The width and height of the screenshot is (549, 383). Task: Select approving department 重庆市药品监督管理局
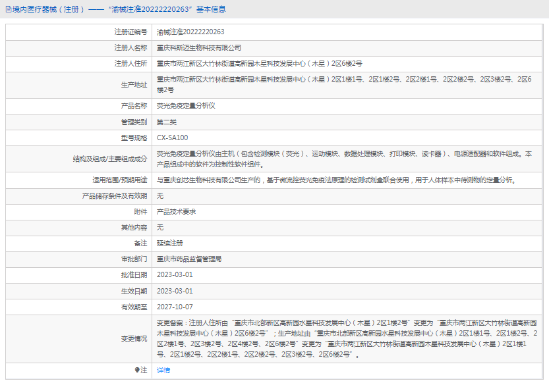pyautogui.click(x=189, y=259)
